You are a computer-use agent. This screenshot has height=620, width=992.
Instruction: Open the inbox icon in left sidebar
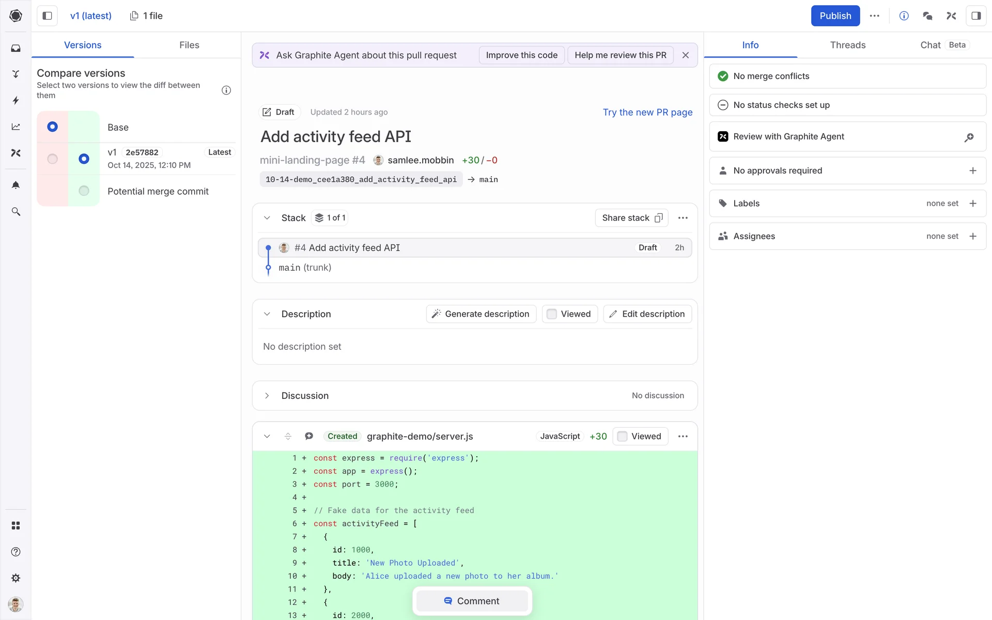pyautogui.click(x=16, y=48)
